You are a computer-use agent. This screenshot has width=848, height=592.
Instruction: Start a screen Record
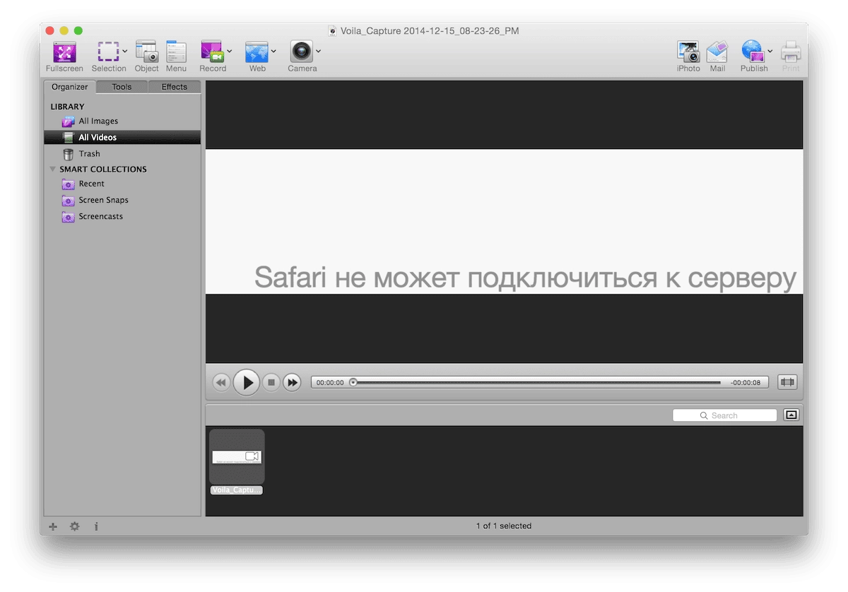(212, 57)
